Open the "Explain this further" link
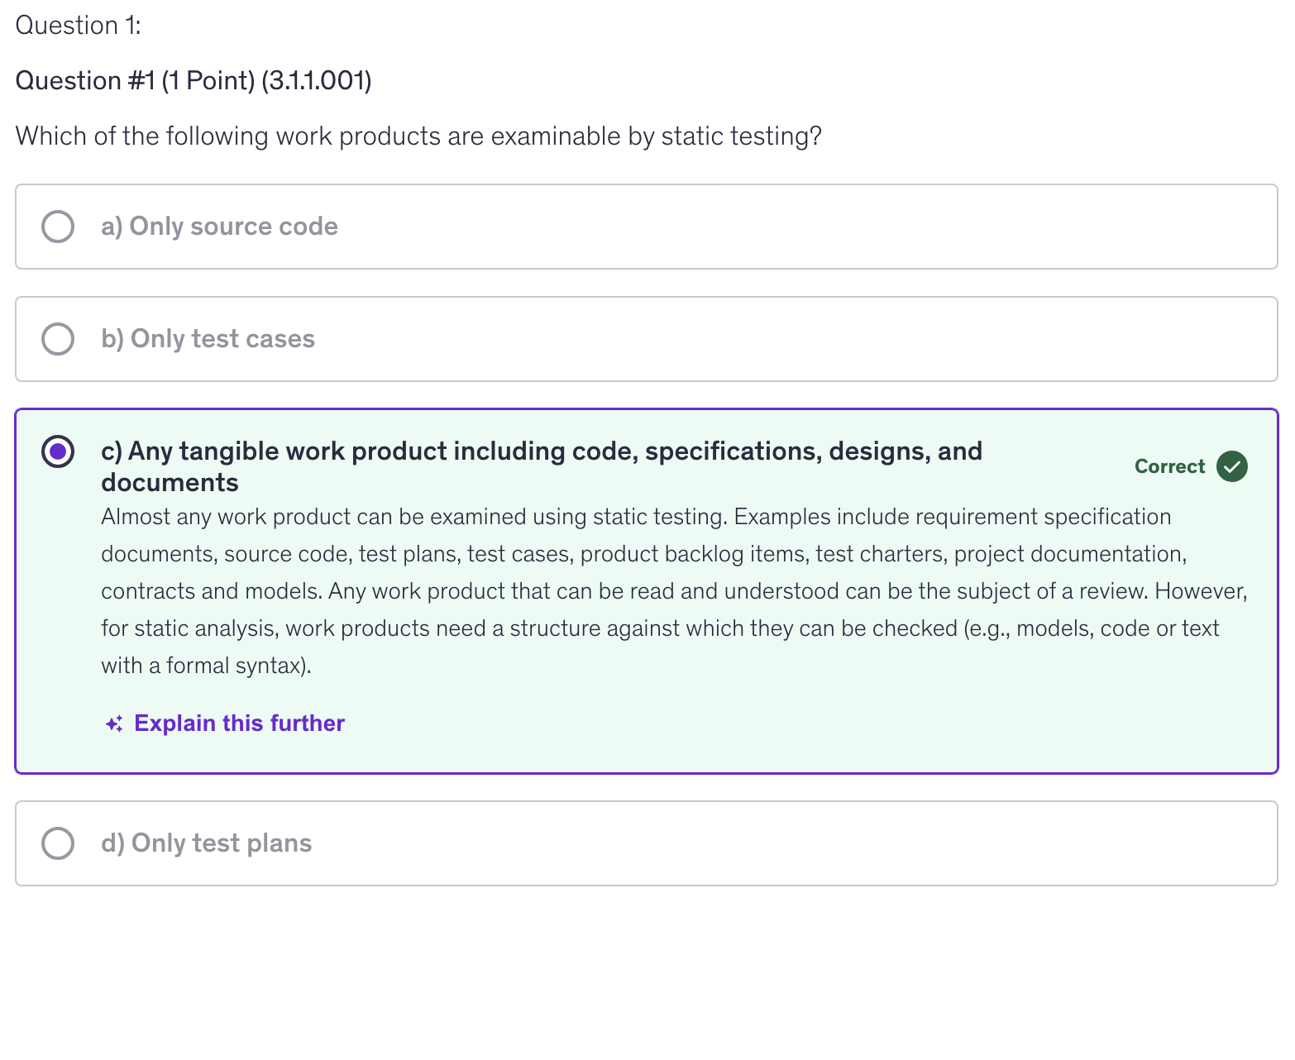Viewport: 1295px width, 1060px height. point(239,723)
